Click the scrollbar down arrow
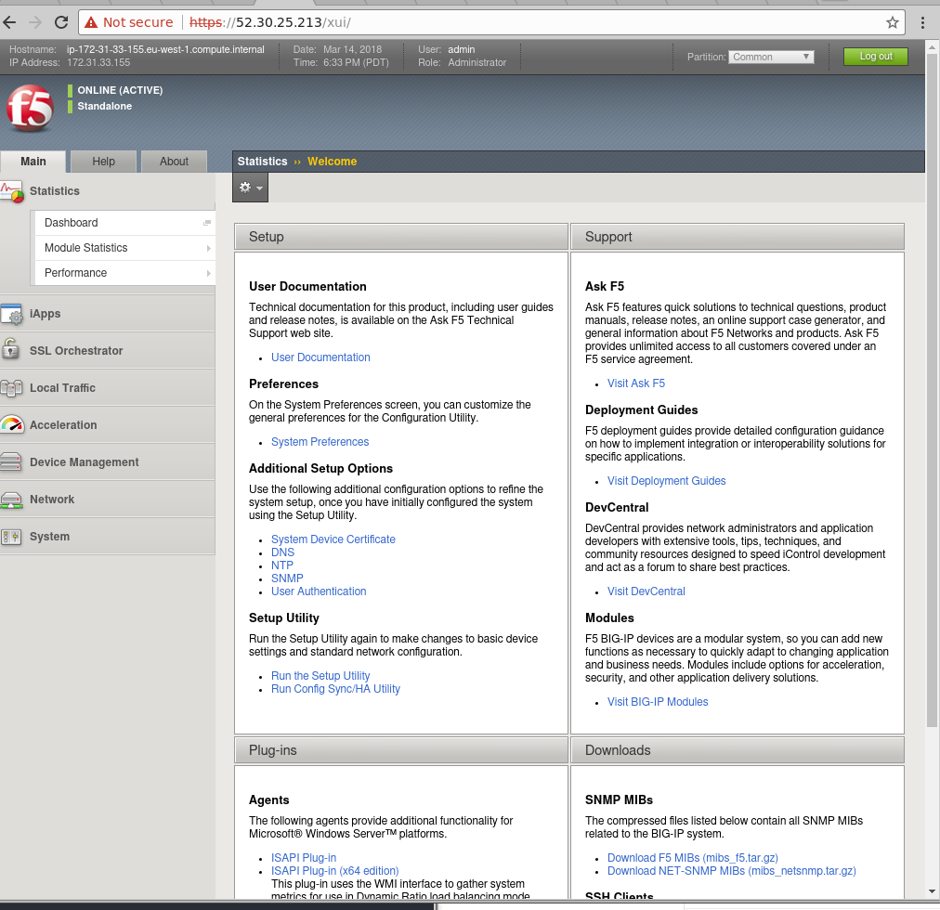This screenshot has width=940, height=910. click(932, 892)
